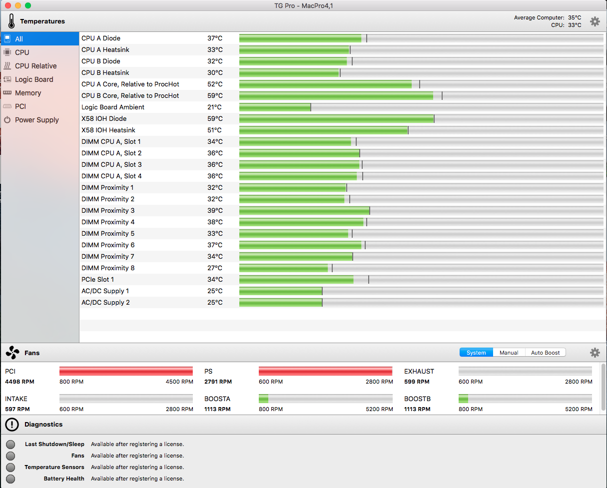The image size is (607, 488).
Task: Select the CPU A Heatsink row
Action: coord(343,49)
